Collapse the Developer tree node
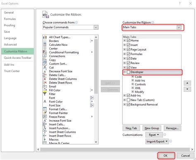The height and width of the screenshot is (160, 196). tap(124, 72)
